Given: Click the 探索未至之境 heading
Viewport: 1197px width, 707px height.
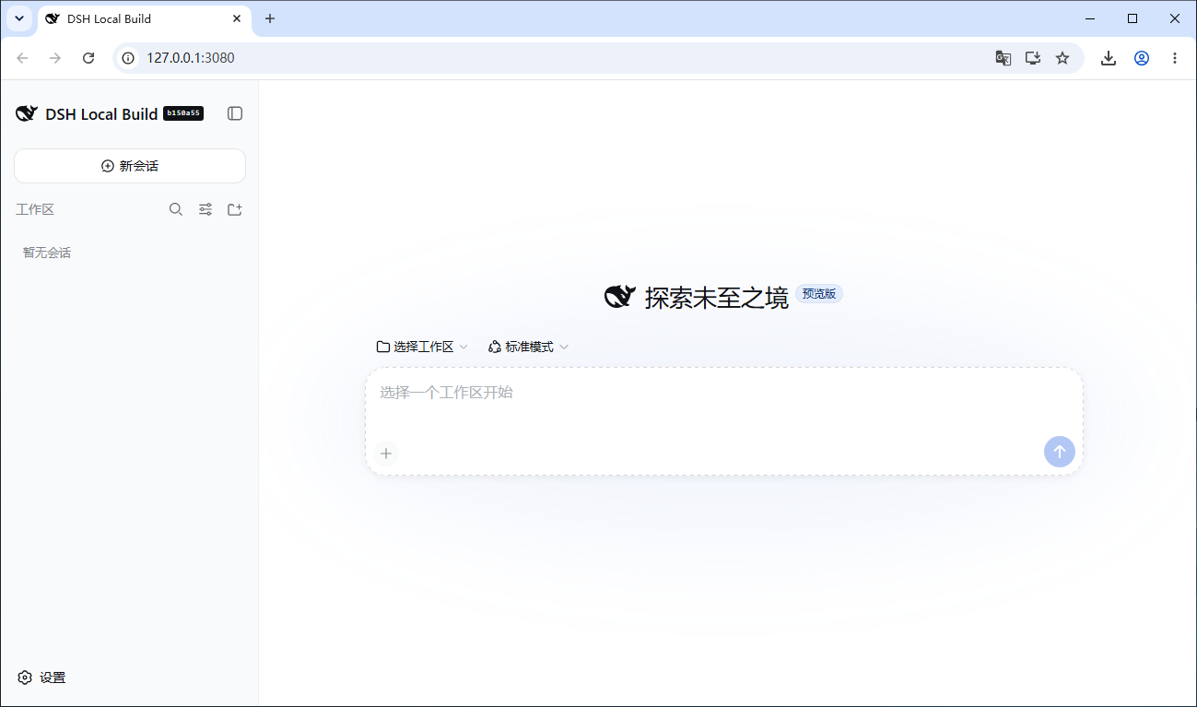Looking at the screenshot, I should click(x=717, y=298).
